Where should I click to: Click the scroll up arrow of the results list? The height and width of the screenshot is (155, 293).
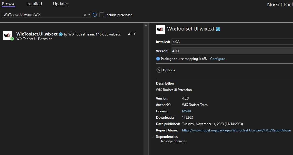pyautogui.click(x=146, y=25)
